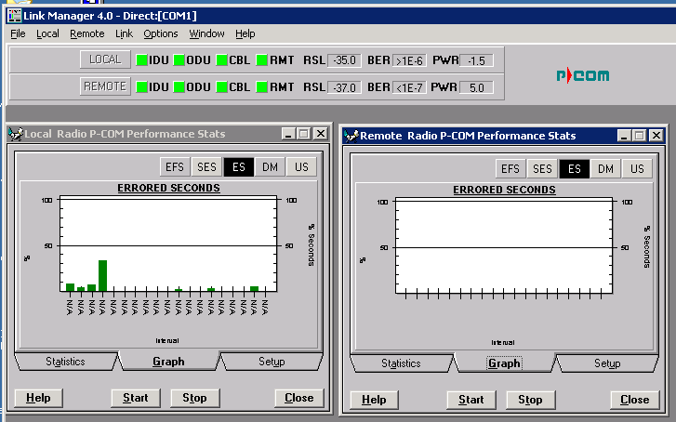Screen dimensions: 676x422
Task: Open the Remote menu
Action: coord(87,33)
